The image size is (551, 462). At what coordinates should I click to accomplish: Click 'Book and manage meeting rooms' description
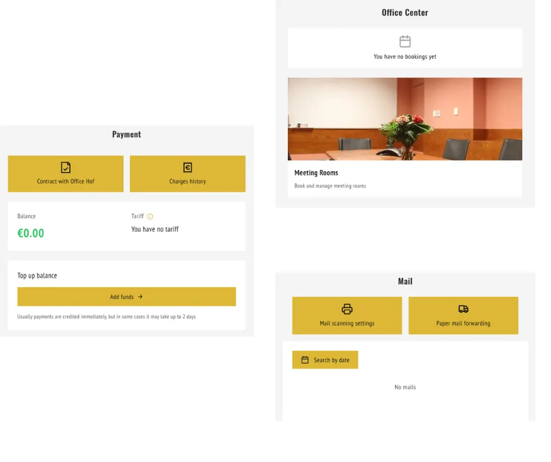tap(331, 186)
